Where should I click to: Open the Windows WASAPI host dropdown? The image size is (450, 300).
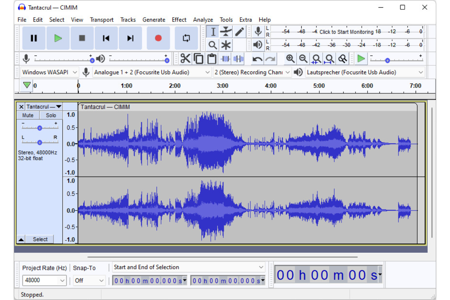[50, 72]
